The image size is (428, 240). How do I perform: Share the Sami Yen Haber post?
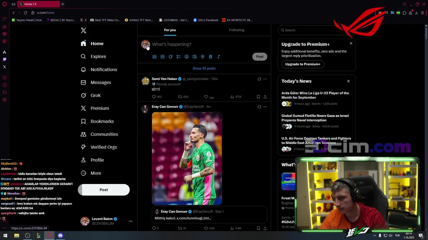265,97
